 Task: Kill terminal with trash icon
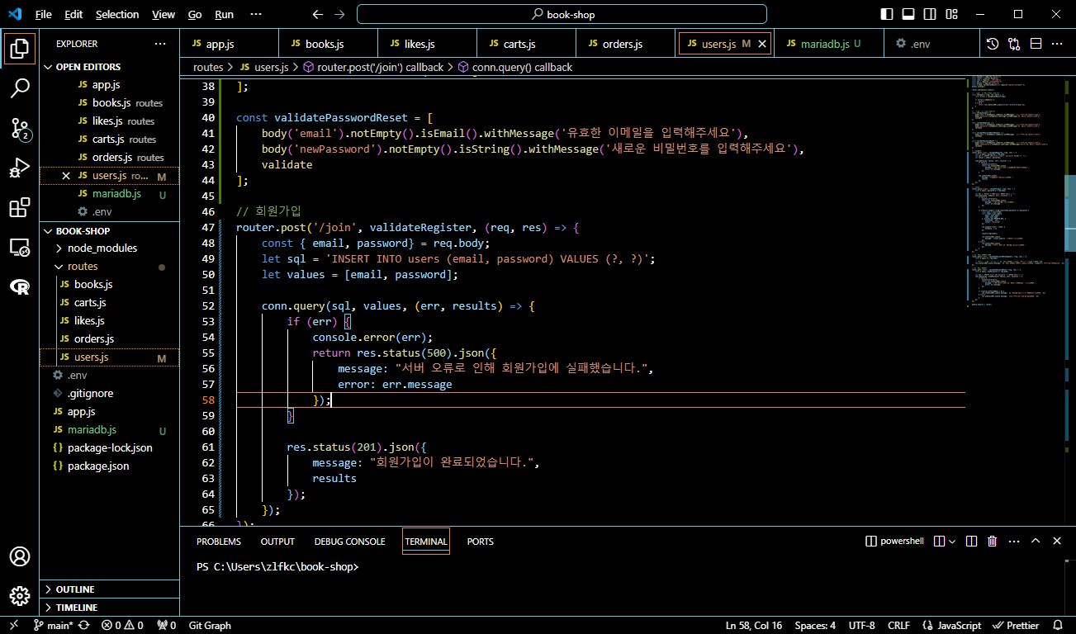(993, 542)
